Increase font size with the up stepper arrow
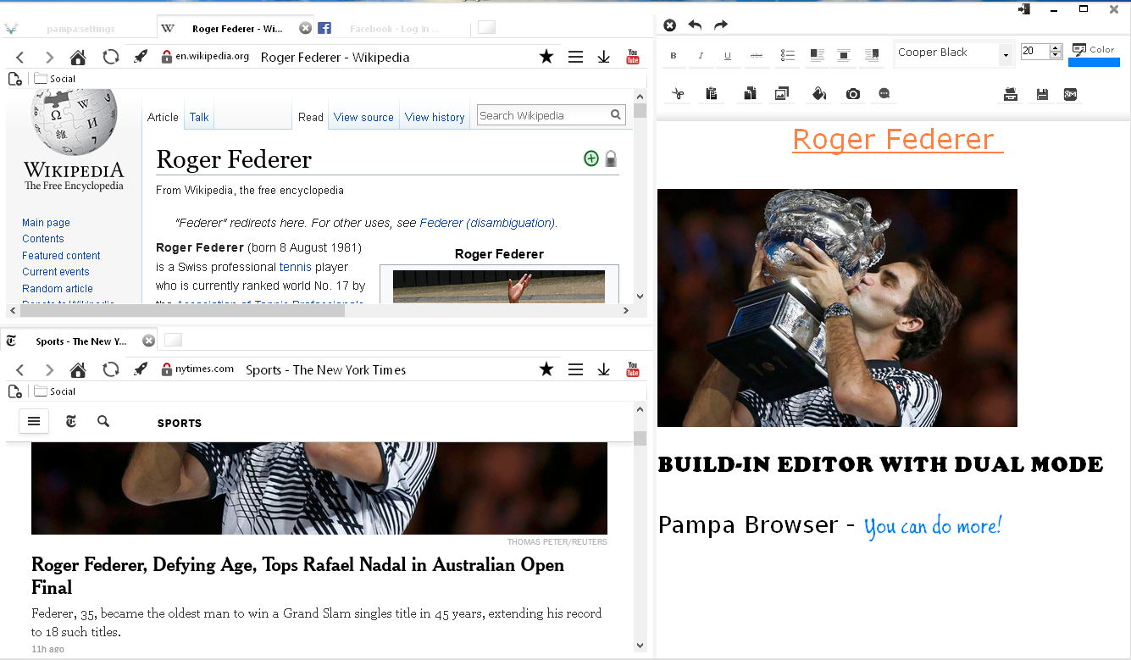 [x=1056, y=47]
